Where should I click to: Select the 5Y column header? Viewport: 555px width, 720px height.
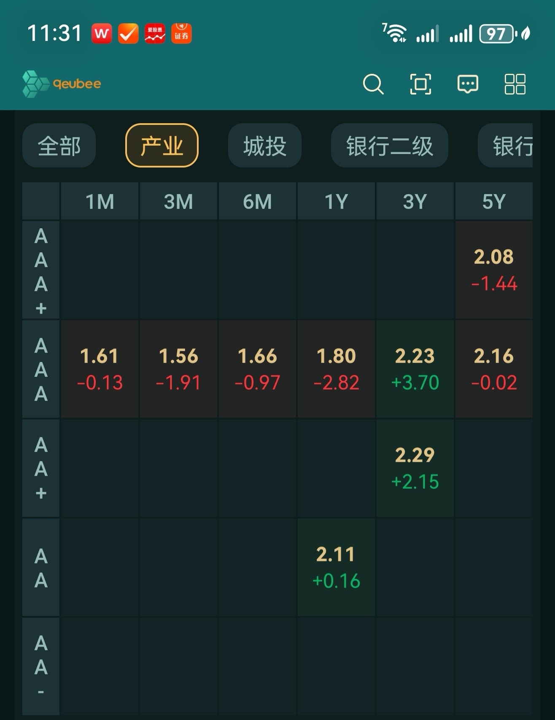point(494,201)
